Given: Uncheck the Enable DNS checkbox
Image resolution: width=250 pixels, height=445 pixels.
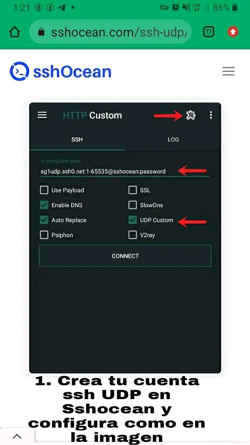Looking at the screenshot, I should [x=44, y=205].
